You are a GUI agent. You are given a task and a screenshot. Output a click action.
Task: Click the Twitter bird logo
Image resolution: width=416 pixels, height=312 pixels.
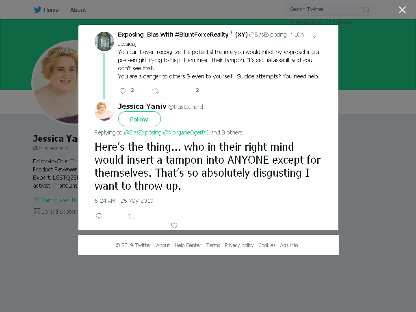(x=37, y=10)
